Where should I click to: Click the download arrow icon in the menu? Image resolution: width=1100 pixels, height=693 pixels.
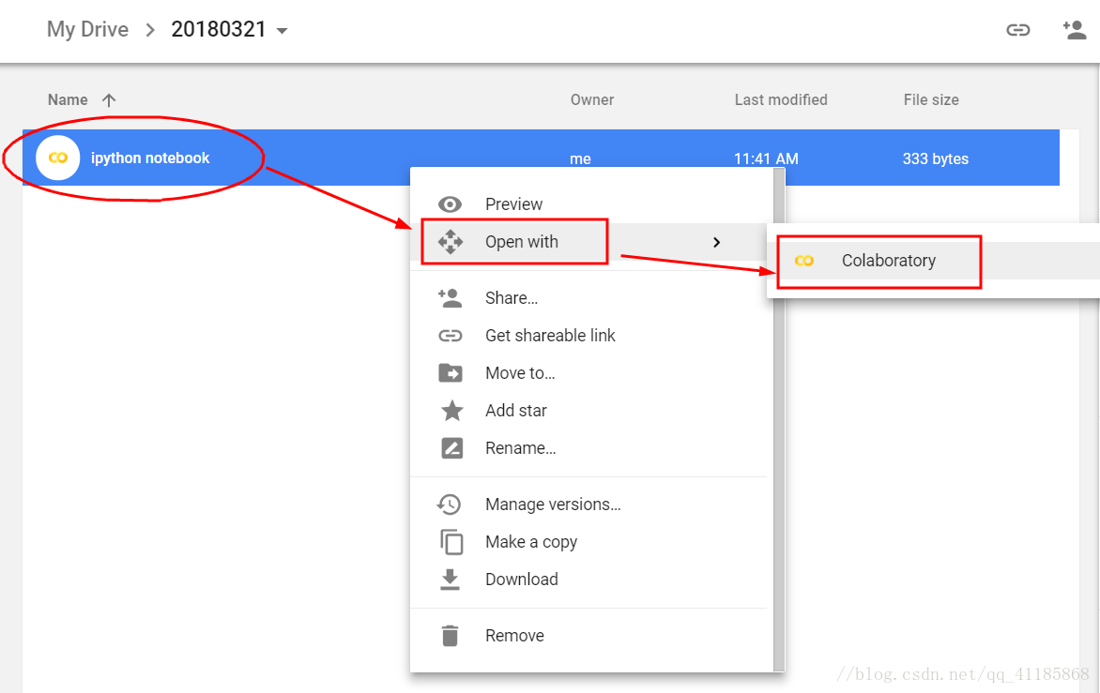(450, 580)
